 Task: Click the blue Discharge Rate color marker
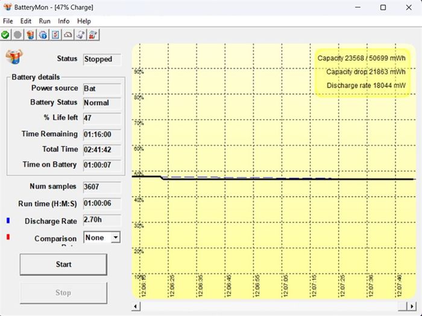tap(8, 221)
